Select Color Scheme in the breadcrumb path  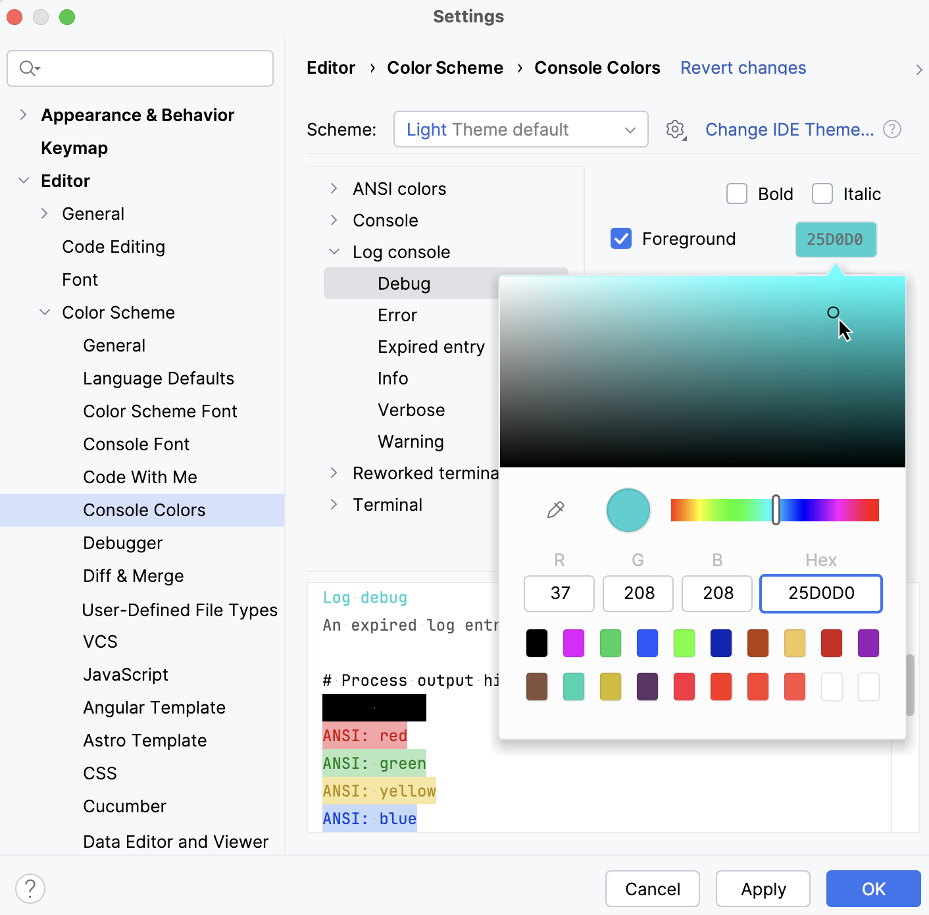pyautogui.click(x=445, y=67)
